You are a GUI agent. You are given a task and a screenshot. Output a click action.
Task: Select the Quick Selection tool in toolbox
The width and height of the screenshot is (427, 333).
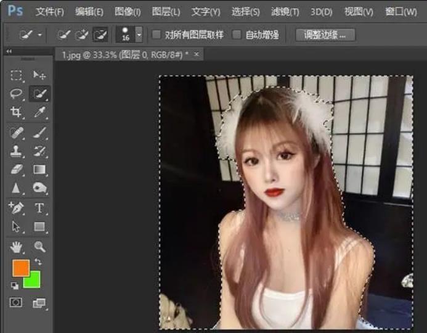coord(40,94)
